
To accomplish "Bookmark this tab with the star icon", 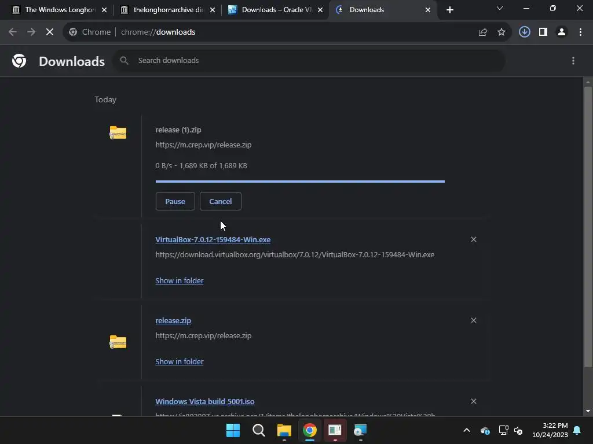I will click(x=501, y=32).
